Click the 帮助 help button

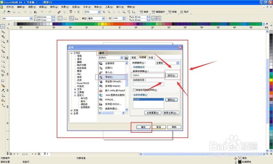click(174, 127)
